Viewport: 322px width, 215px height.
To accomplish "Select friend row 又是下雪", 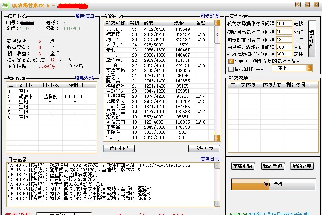I will click(x=159, y=112).
